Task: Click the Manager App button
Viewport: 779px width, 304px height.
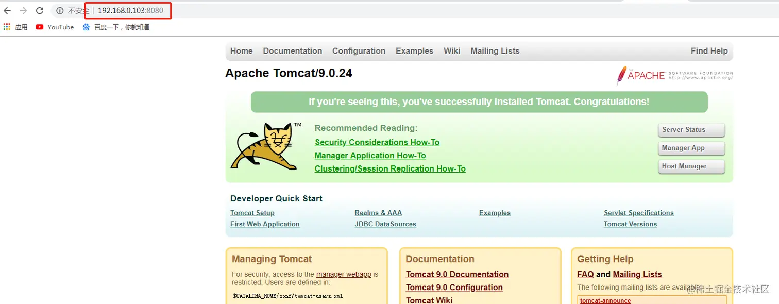Action: (691, 148)
